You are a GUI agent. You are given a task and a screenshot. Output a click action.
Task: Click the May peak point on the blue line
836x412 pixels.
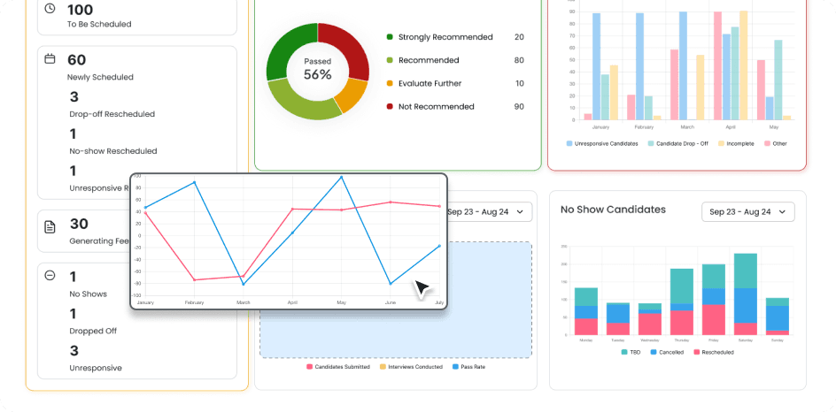click(341, 177)
